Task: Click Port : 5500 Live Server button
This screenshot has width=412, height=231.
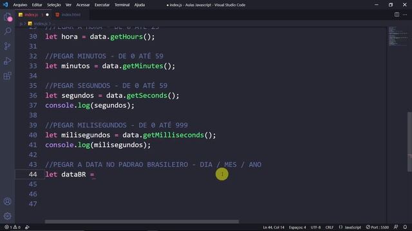Action: click(x=377, y=227)
